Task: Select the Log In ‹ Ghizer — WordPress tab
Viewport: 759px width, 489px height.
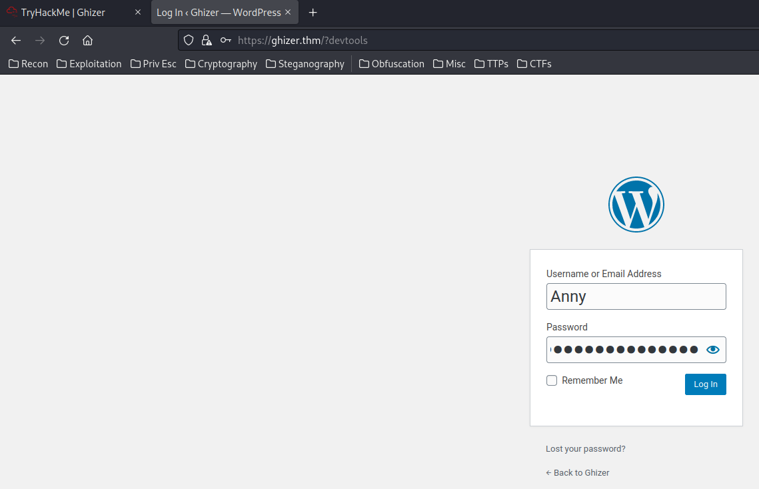Action: point(225,13)
